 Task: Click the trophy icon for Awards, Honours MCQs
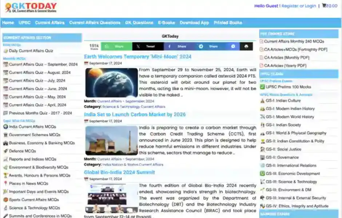pyautogui.click(x=6, y=175)
